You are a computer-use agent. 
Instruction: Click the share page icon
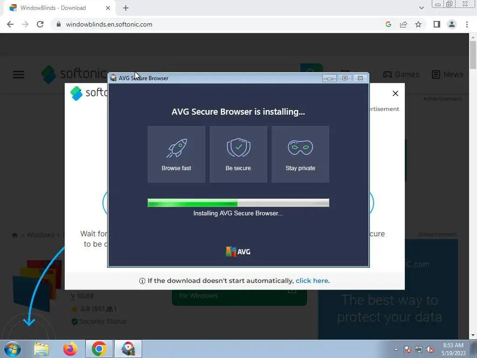[403, 24]
